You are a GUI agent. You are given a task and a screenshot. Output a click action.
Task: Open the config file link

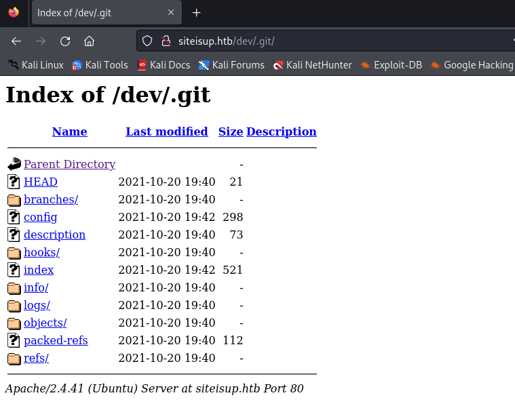[40, 217]
